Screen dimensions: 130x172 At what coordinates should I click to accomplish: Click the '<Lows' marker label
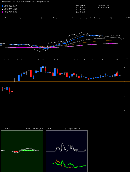point(128,59)
